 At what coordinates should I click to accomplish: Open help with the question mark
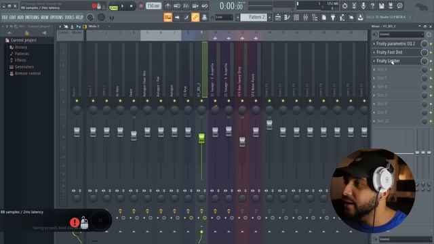pyautogui.click(x=372, y=5)
